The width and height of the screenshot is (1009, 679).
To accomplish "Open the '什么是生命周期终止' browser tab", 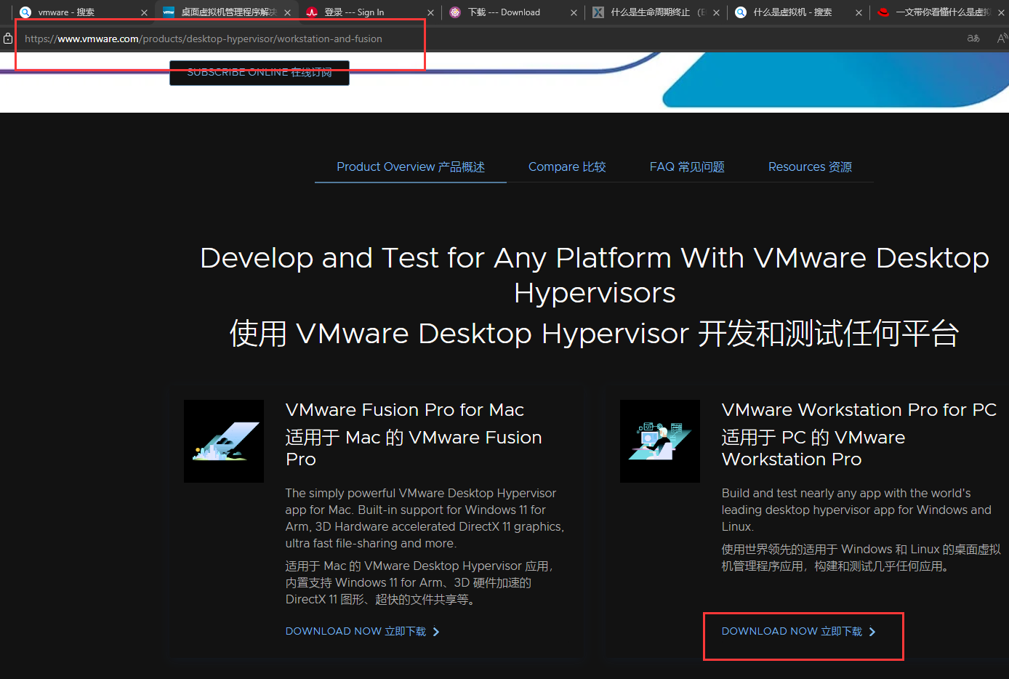I will coord(654,12).
